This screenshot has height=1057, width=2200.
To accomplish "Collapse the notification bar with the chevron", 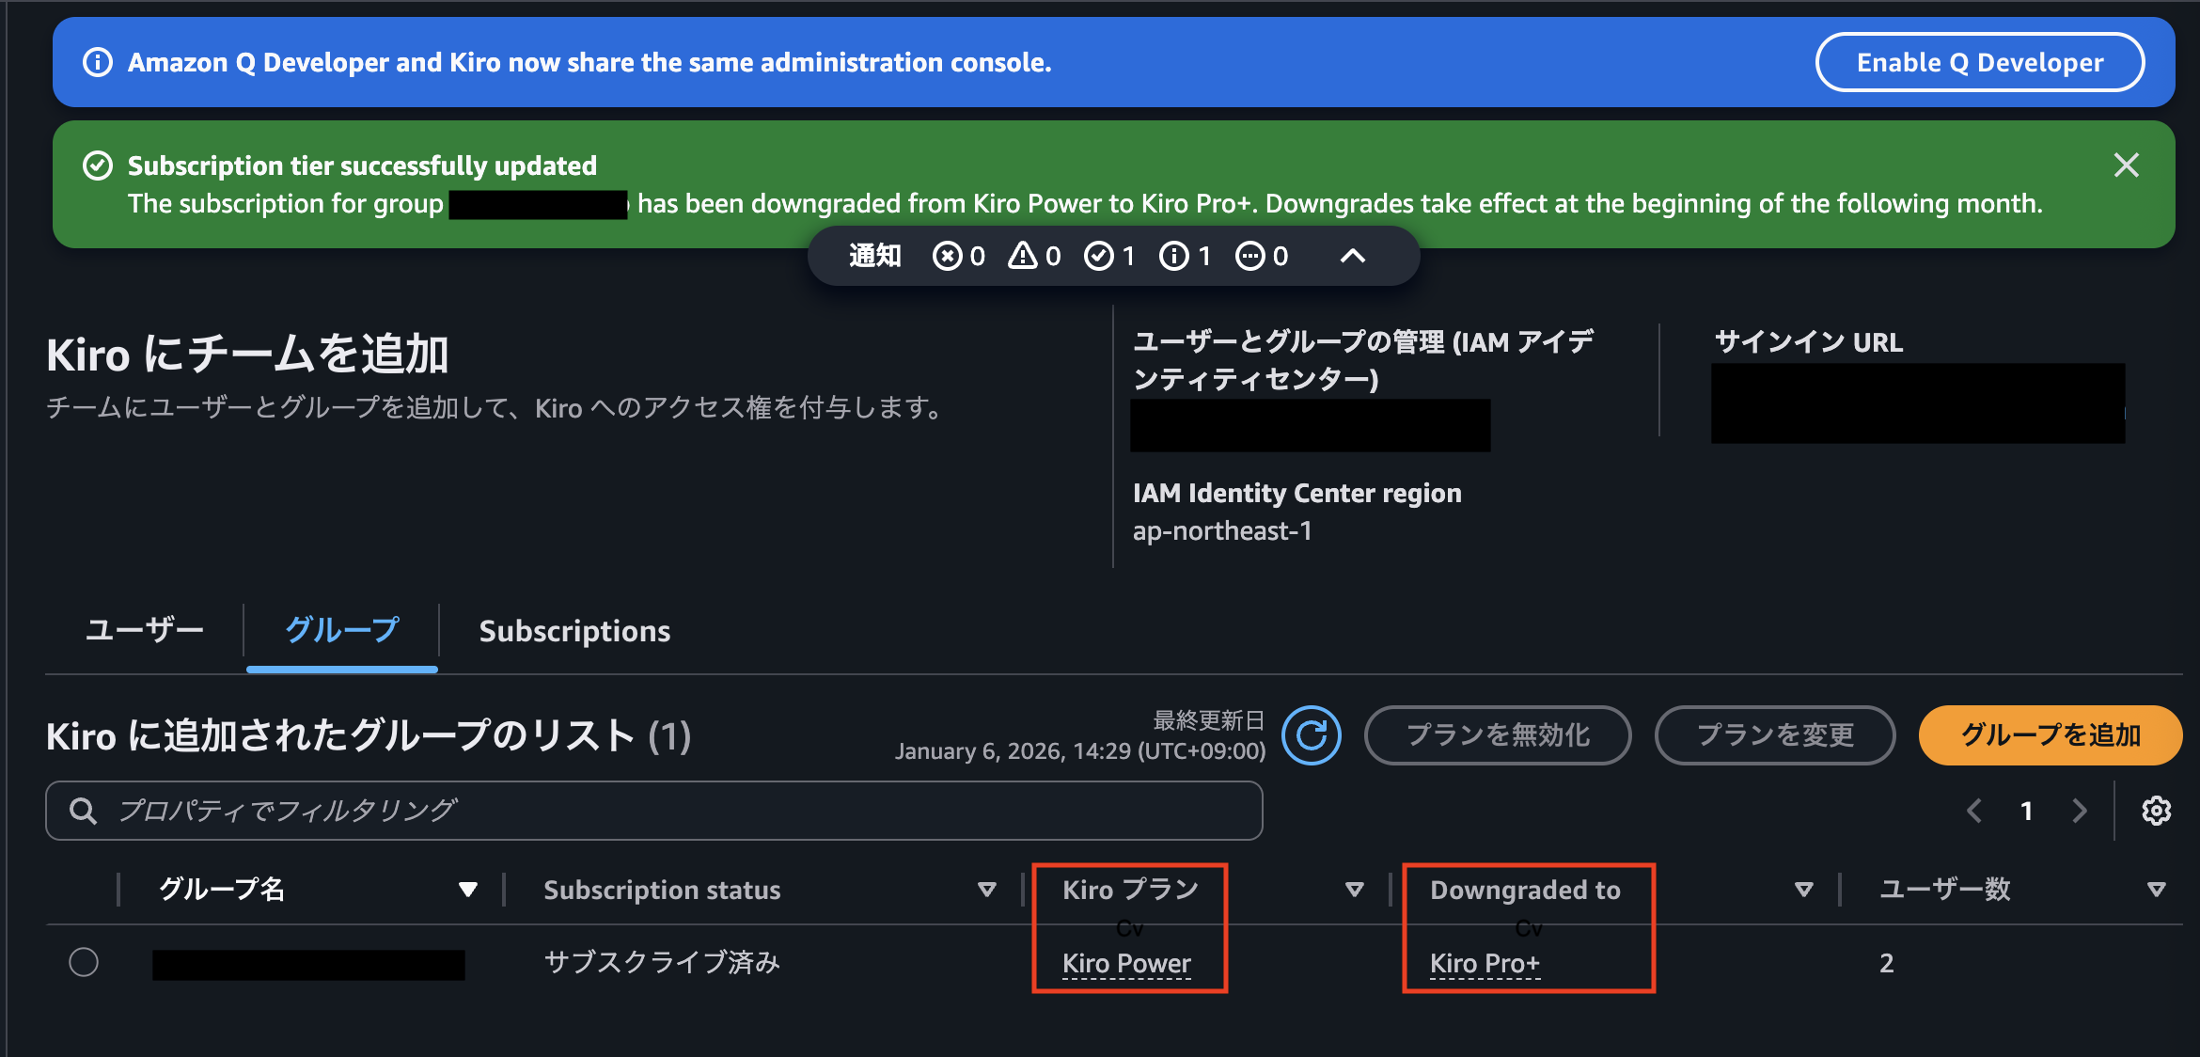I will point(1352,255).
